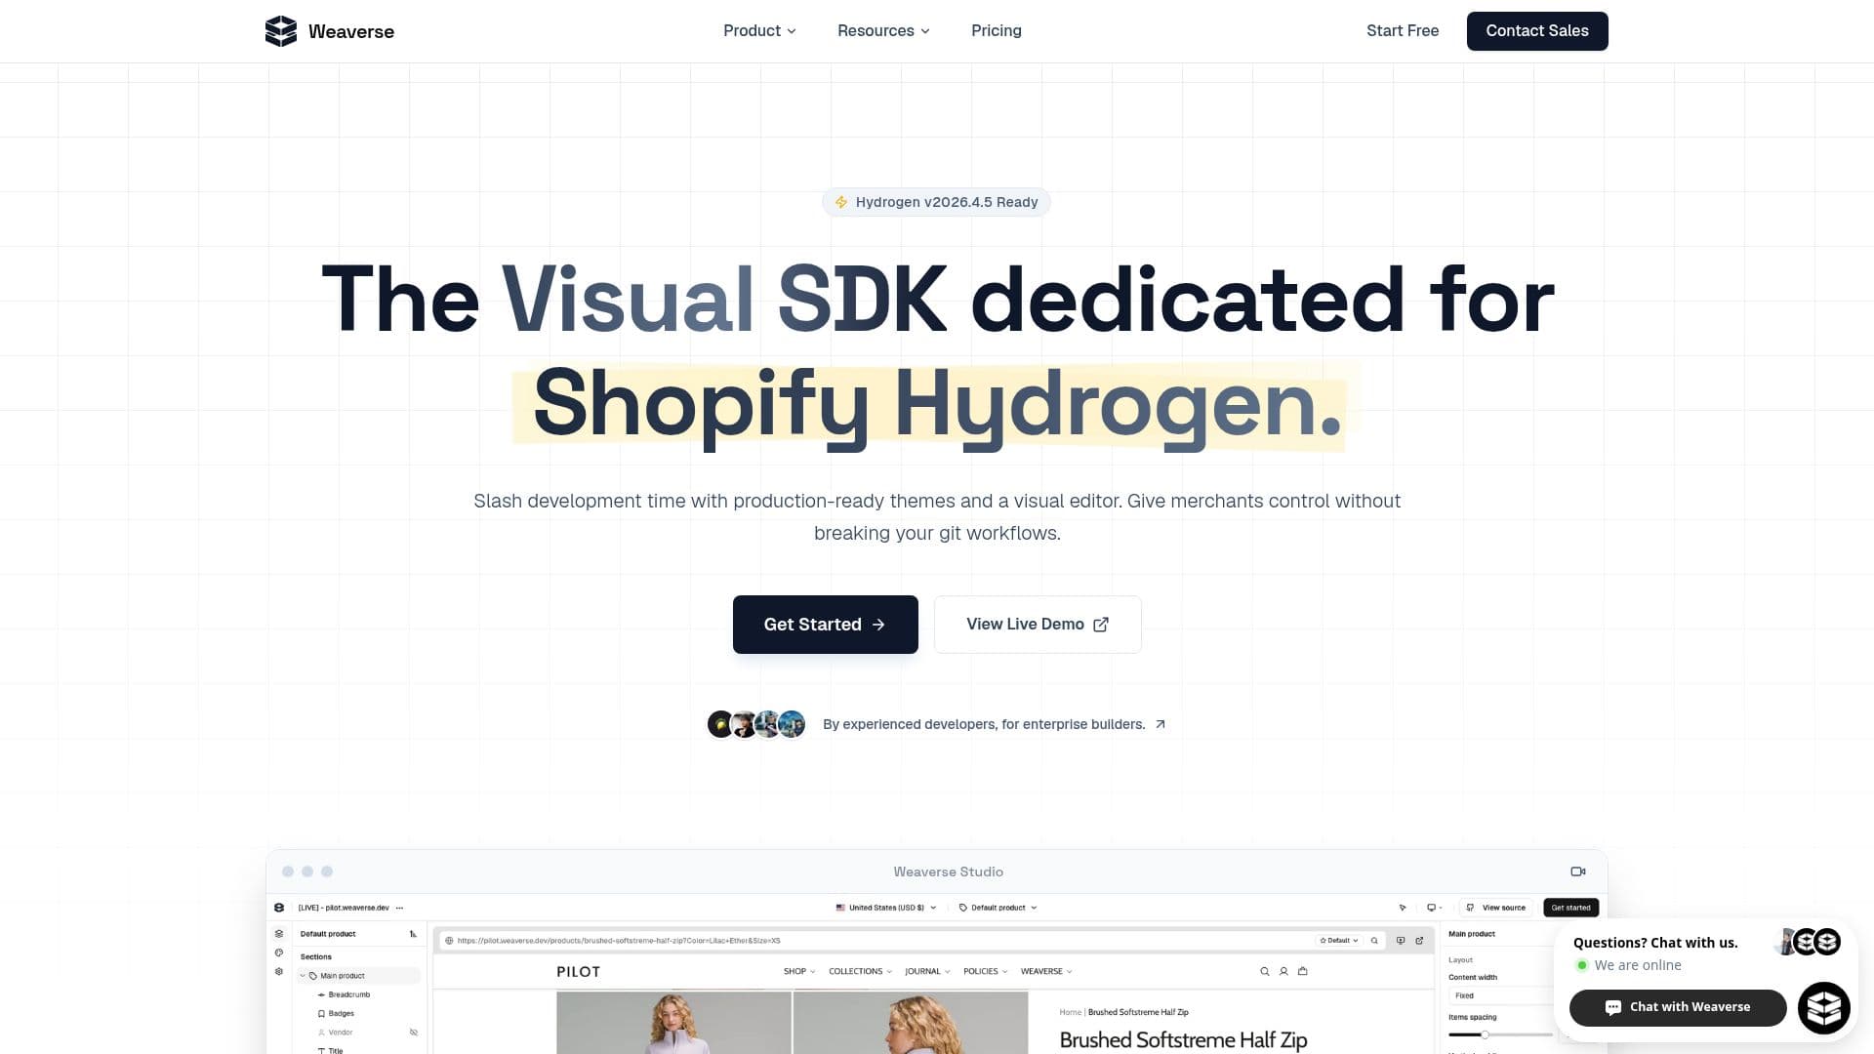Select the theme palette icon in the Studio sidebar
1874x1054 pixels.
pyautogui.click(x=279, y=953)
